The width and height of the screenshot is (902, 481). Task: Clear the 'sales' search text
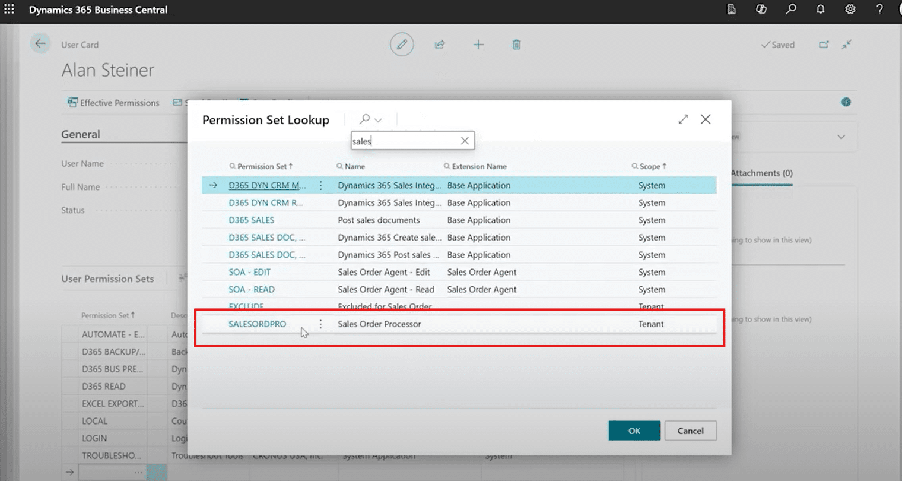[465, 141]
